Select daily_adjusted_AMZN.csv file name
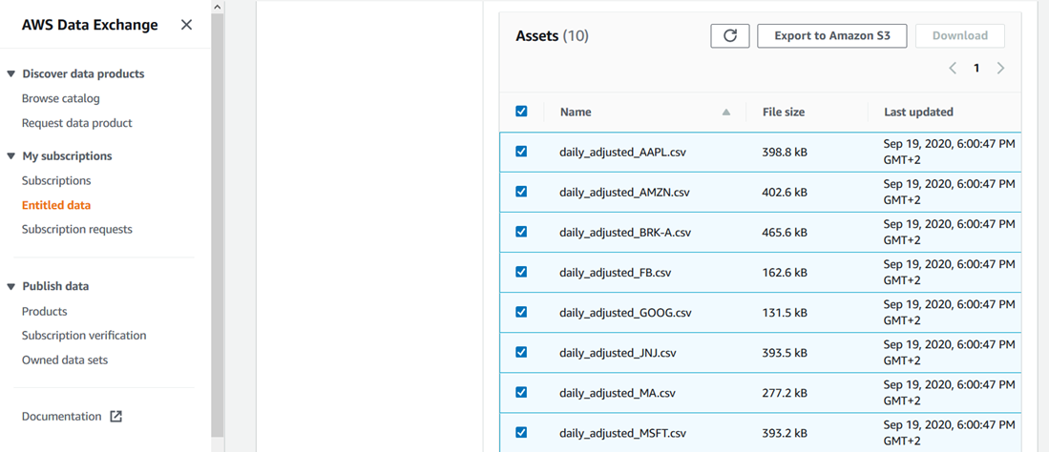This screenshot has height=452, width=1049. point(624,192)
